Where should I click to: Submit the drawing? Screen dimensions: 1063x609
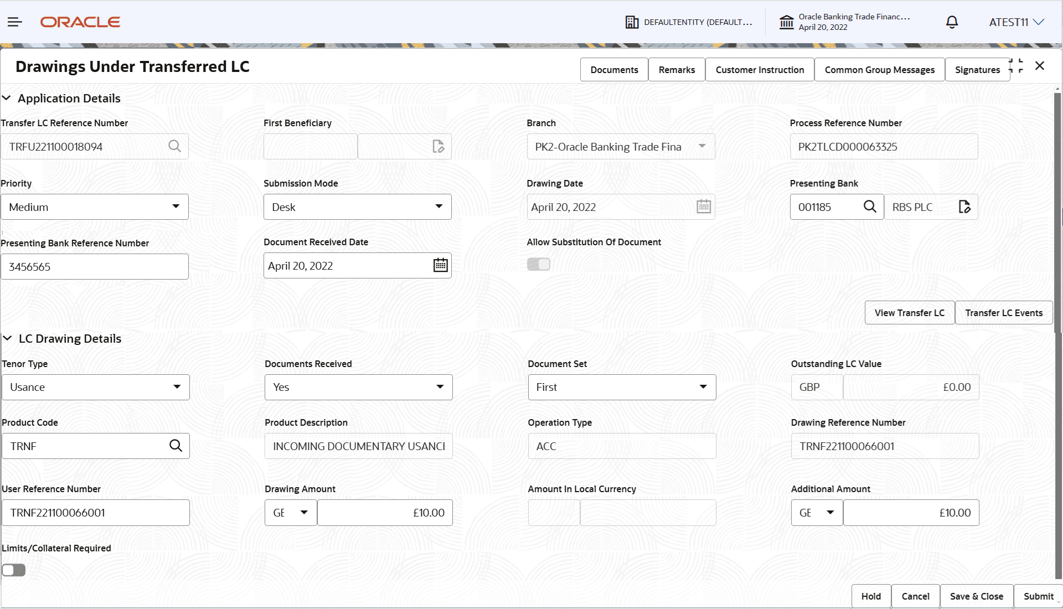coord(1038,596)
